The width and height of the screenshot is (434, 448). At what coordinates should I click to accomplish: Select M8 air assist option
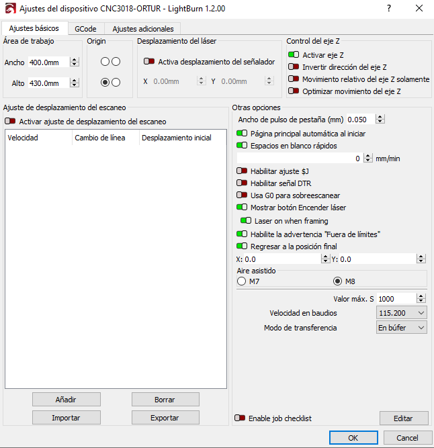tap(337, 281)
